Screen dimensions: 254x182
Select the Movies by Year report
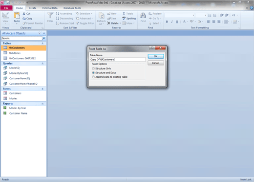23,108
